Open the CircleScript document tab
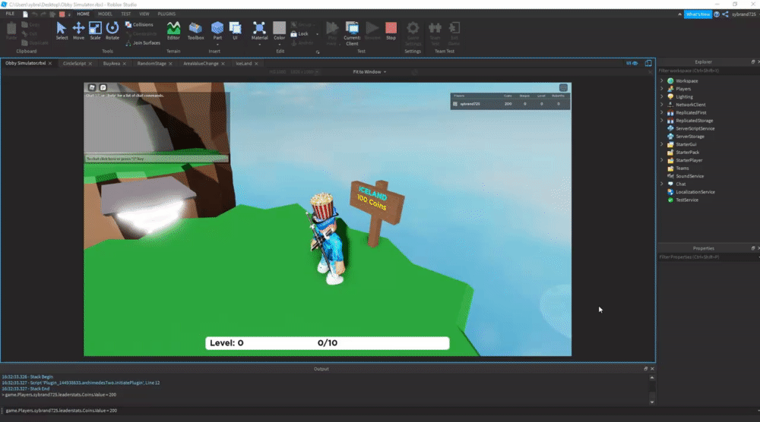Image resolution: width=760 pixels, height=422 pixels. click(x=74, y=64)
